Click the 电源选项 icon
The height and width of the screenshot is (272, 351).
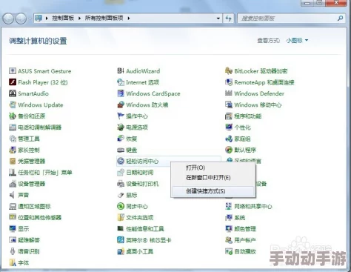pos(121,127)
